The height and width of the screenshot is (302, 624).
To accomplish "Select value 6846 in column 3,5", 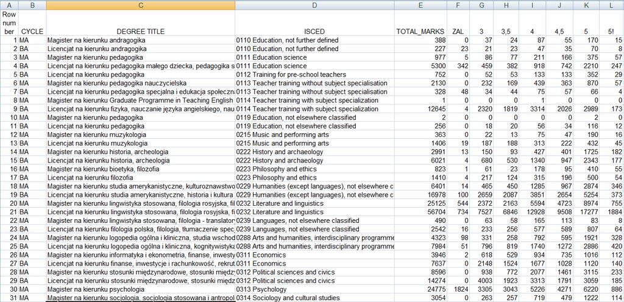I will [506, 212].
